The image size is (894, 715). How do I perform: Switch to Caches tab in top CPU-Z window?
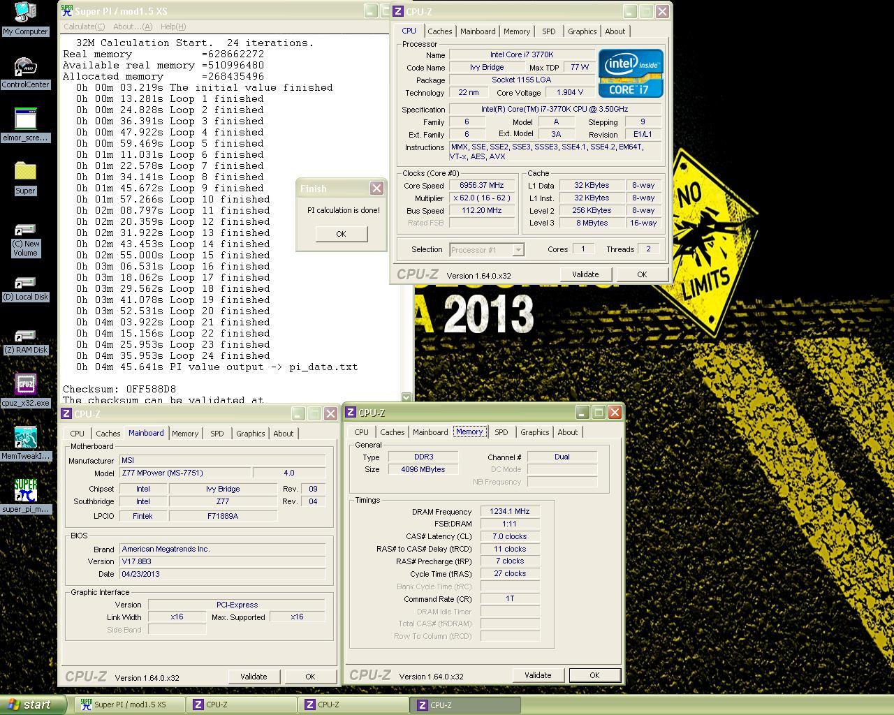pos(439,31)
